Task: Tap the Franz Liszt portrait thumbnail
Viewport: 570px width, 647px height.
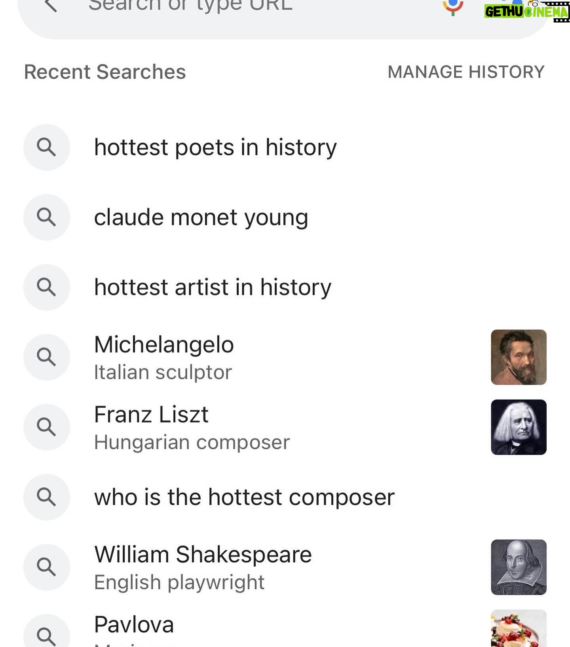Action: 519,427
